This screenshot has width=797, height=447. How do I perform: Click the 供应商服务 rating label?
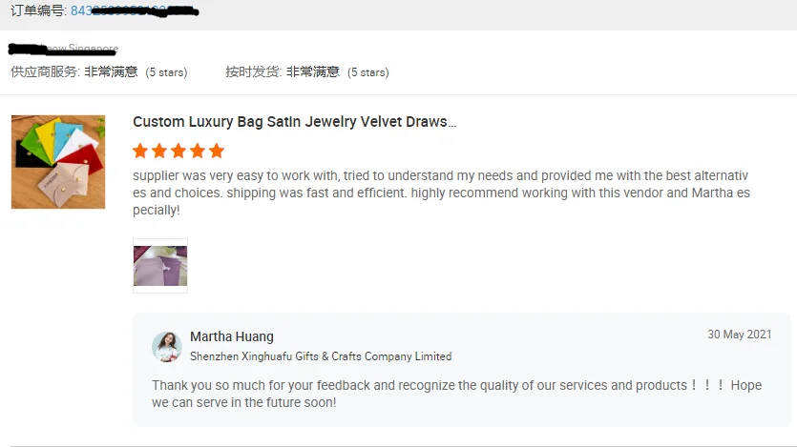tap(45, 71)
